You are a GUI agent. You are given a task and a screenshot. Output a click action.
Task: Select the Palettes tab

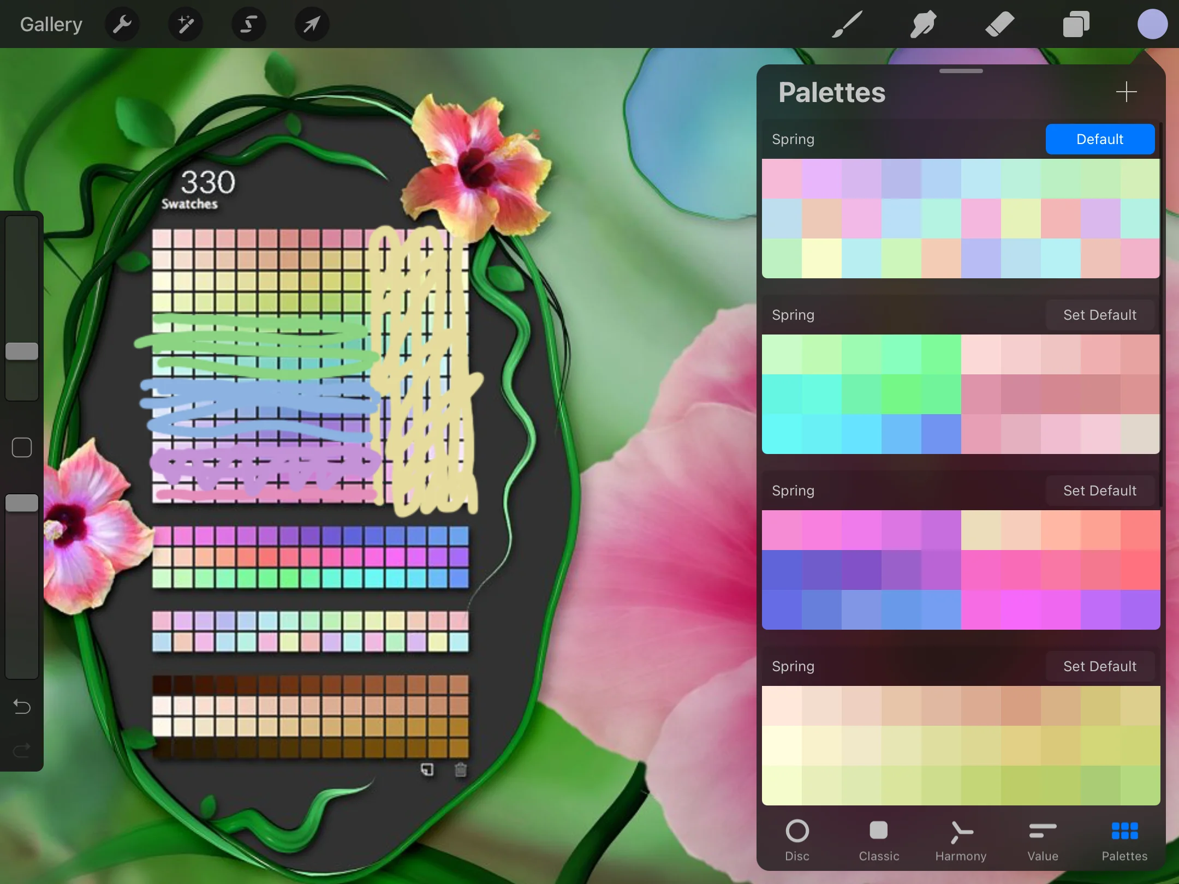click(x=1124, y=841)
